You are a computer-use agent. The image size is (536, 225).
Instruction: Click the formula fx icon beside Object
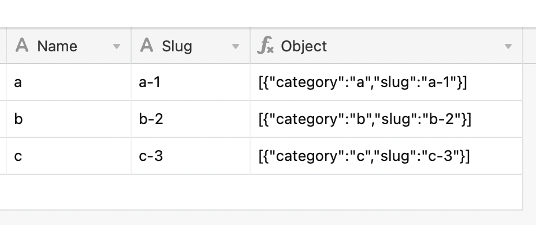(265, 46)
